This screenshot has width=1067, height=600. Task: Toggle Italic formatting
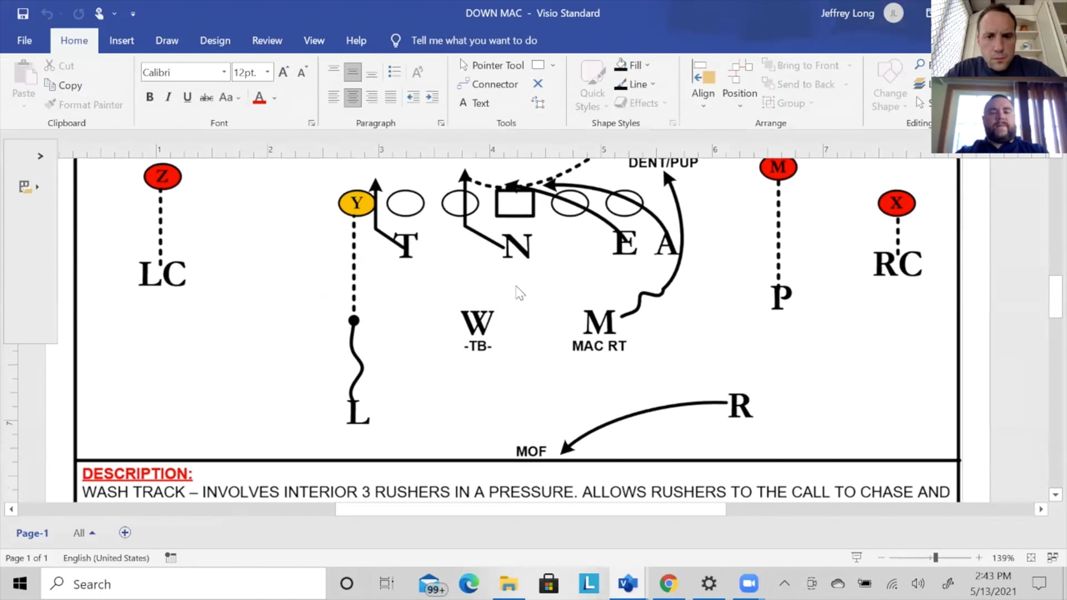(168, 97)
